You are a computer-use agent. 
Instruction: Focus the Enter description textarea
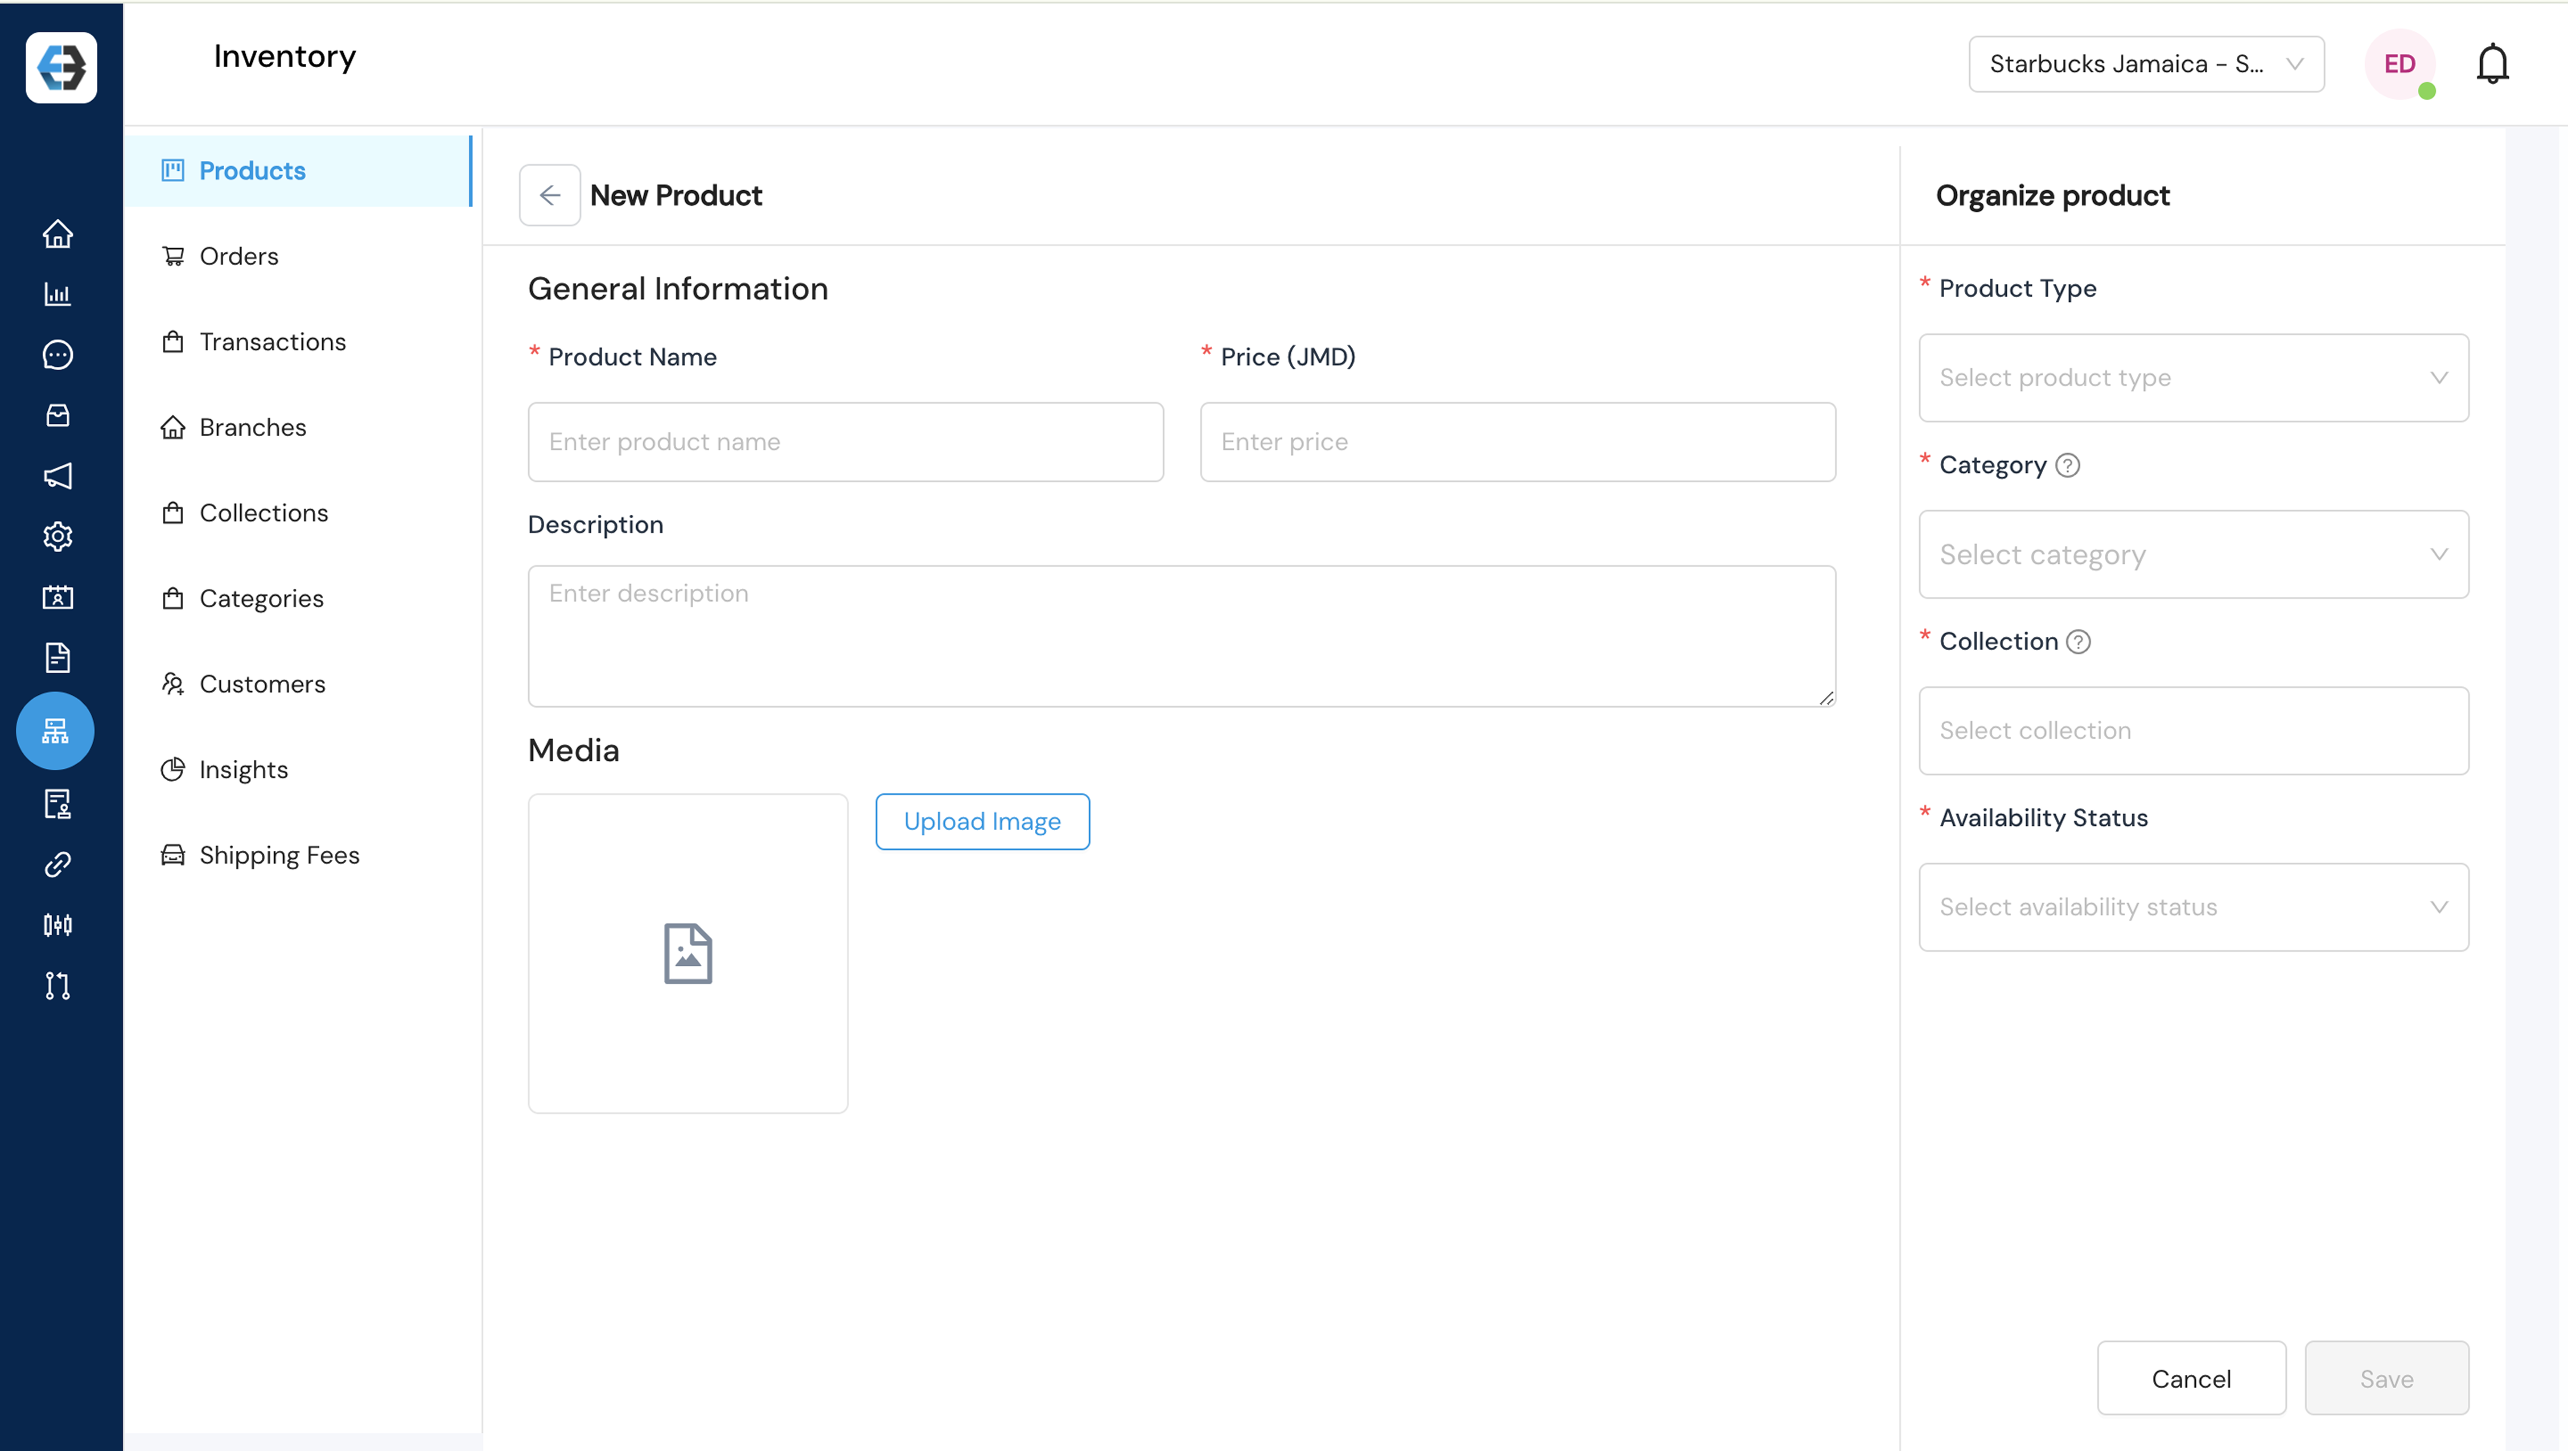(x=1181, y=637)
